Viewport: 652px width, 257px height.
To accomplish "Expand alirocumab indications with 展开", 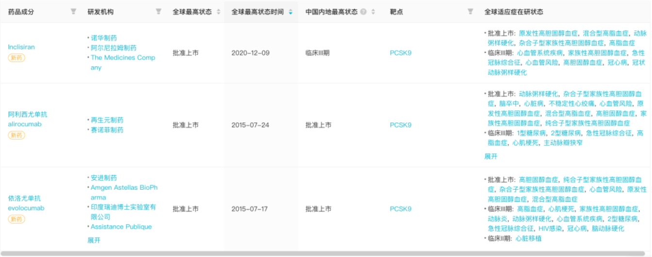I will tap(490, 156).
